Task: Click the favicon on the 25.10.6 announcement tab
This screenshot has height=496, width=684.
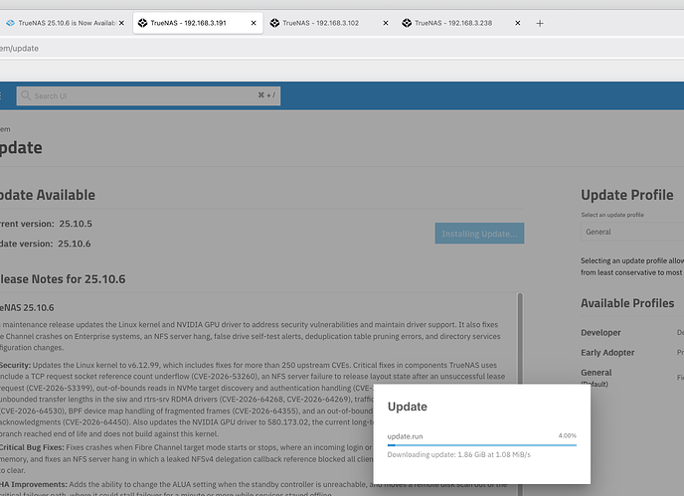Action: click(11, 23)
